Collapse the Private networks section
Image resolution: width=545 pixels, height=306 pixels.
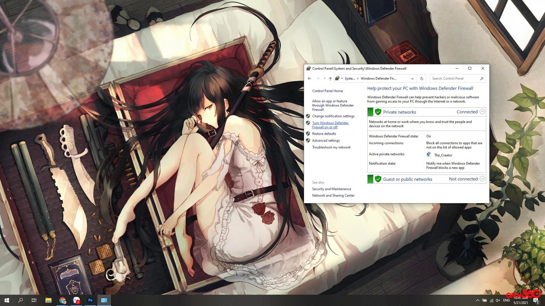click(x=482, y=112)
